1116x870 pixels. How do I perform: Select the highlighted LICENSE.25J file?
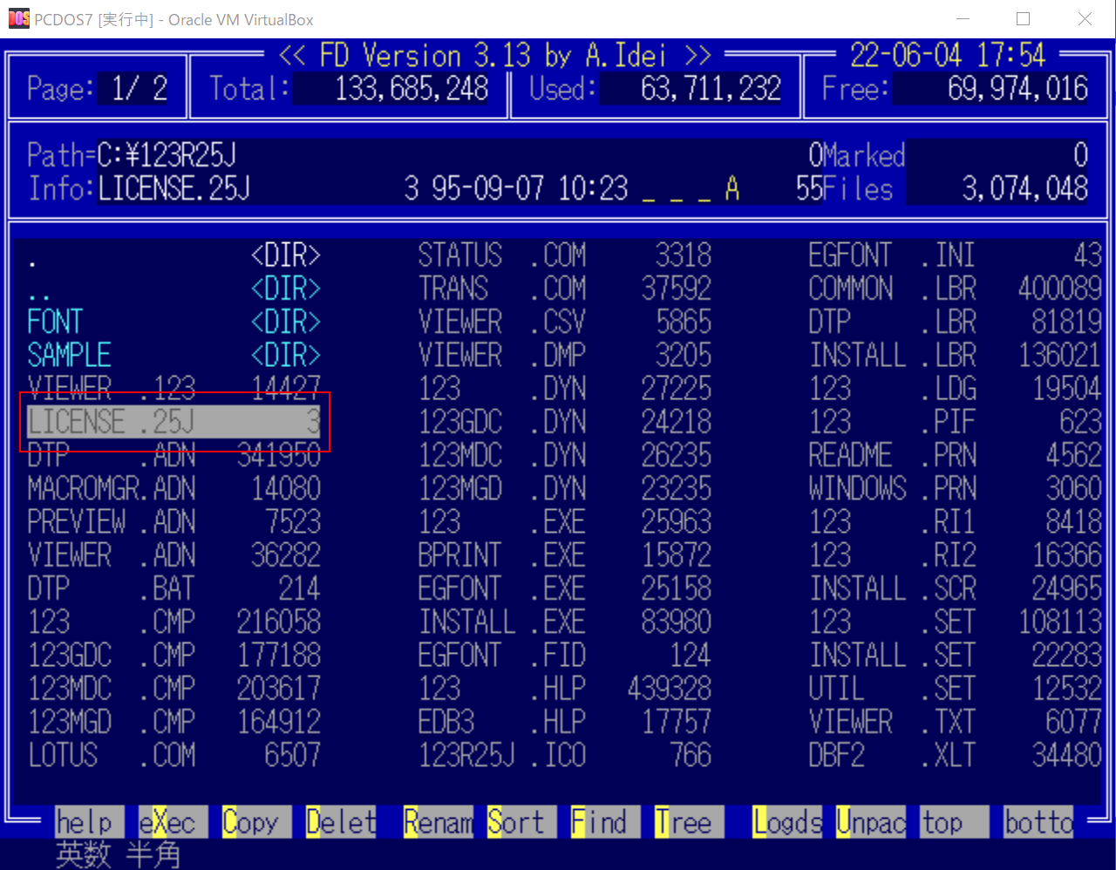tap(173, 422)
